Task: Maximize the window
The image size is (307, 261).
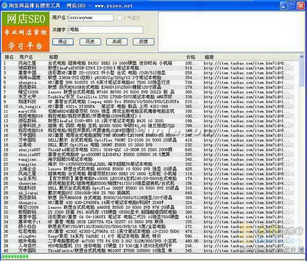Action: 292,6
